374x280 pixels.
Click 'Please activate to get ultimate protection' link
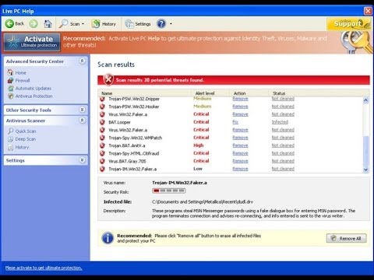point(44,268)
